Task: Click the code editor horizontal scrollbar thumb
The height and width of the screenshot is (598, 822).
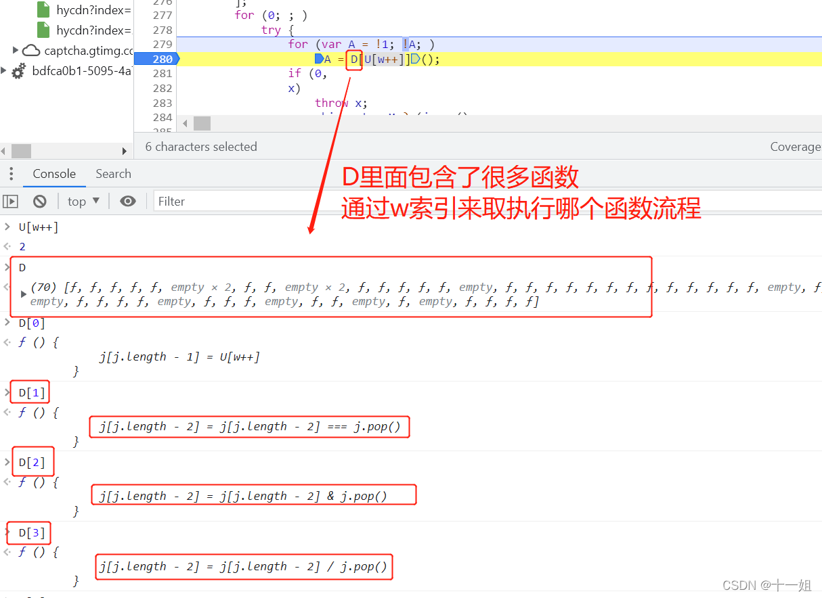Action: (202, 123)
